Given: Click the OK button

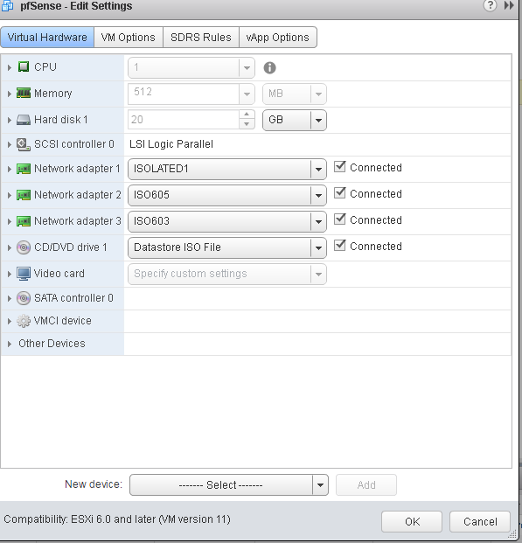Looking at the screenshot, I should 412,521.
